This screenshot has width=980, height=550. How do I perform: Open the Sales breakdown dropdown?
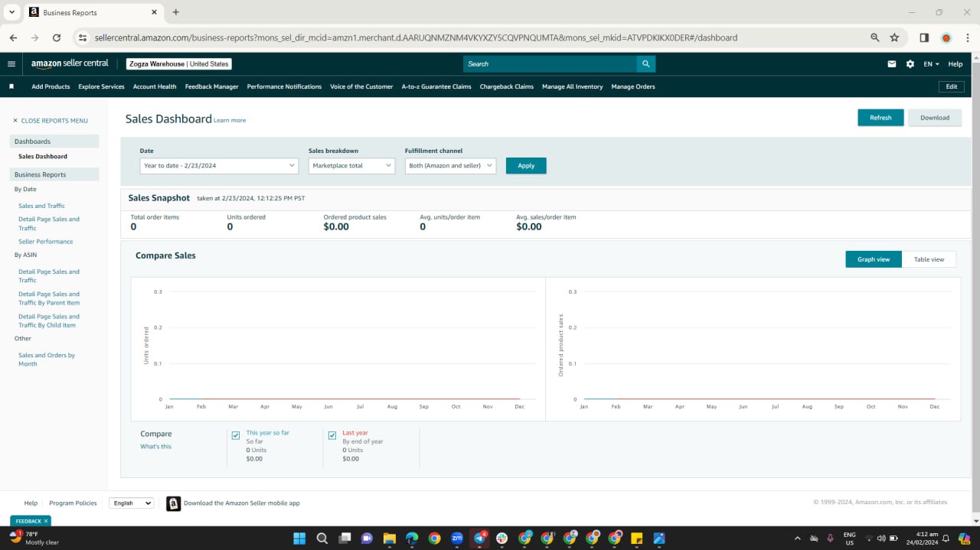(351, 165)
